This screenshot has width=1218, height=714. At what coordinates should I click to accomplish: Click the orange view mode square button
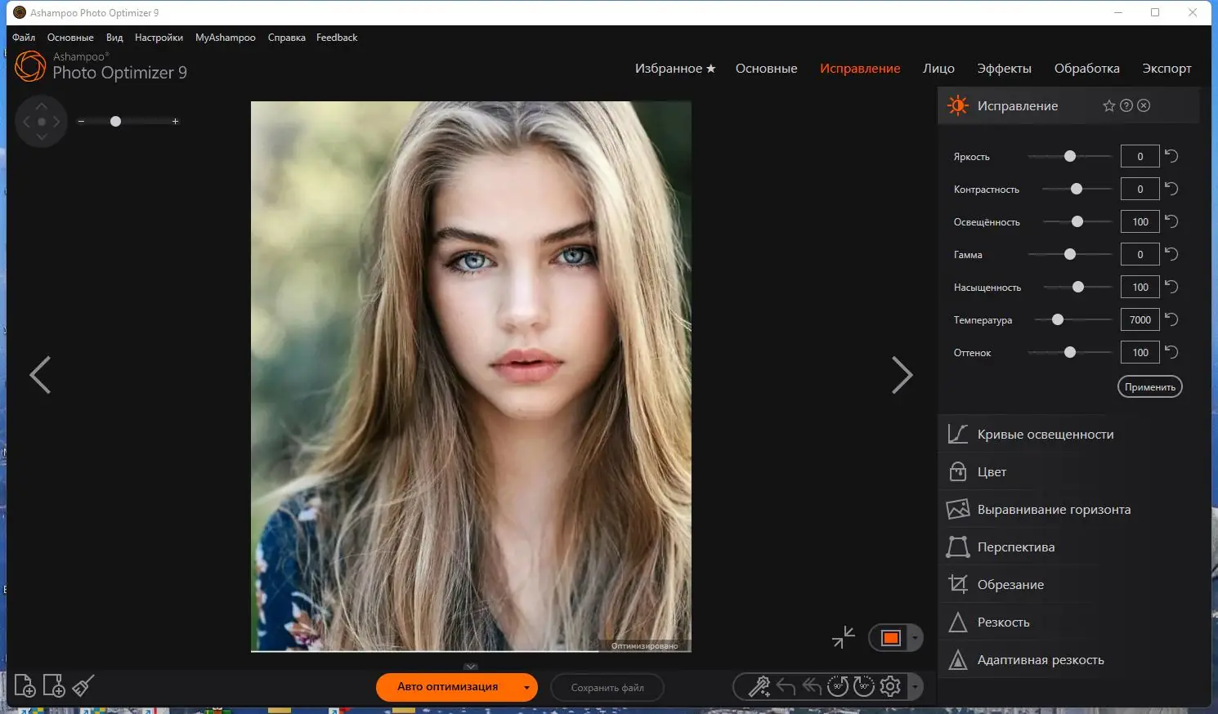(x=890, y=638)
